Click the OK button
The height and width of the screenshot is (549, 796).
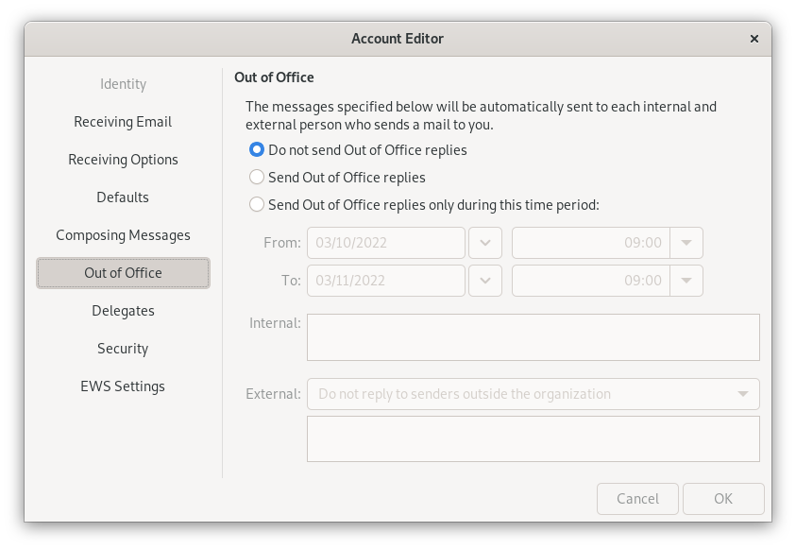pos(723,499)
